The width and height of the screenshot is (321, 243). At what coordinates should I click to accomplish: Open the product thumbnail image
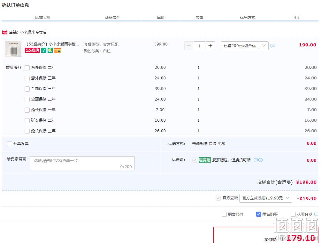[13, 49]
